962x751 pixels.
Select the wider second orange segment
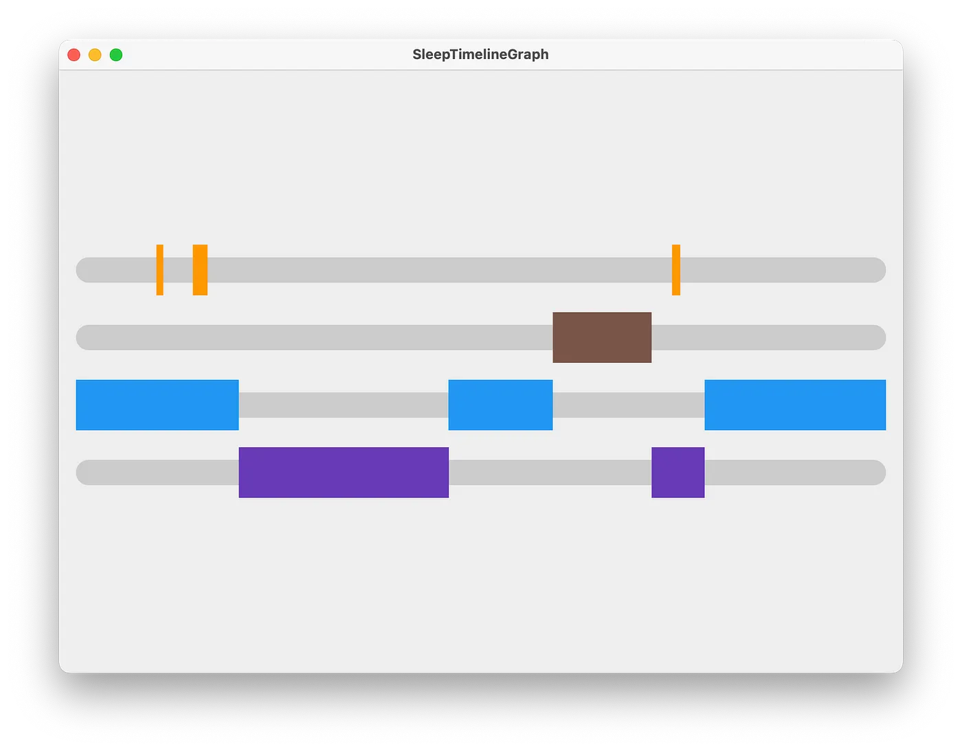click(x=200, y=270)
